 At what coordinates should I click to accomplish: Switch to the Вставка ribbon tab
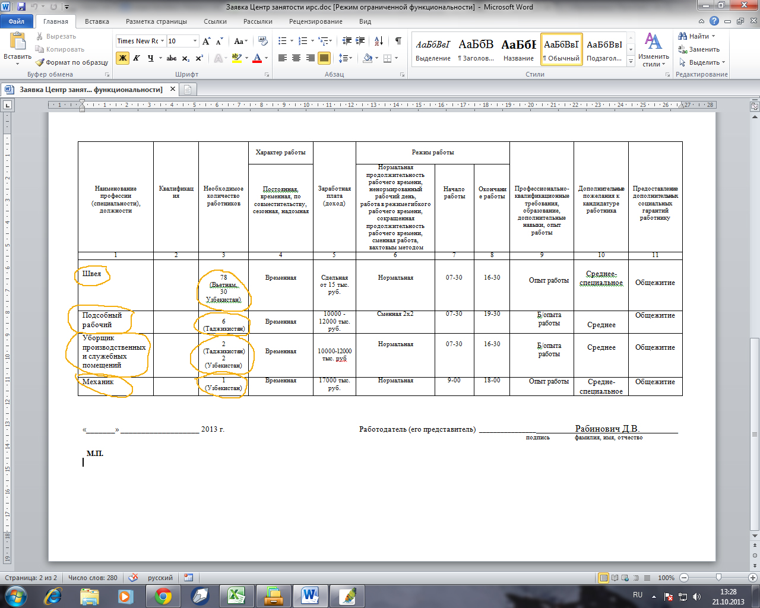point(97,21)
